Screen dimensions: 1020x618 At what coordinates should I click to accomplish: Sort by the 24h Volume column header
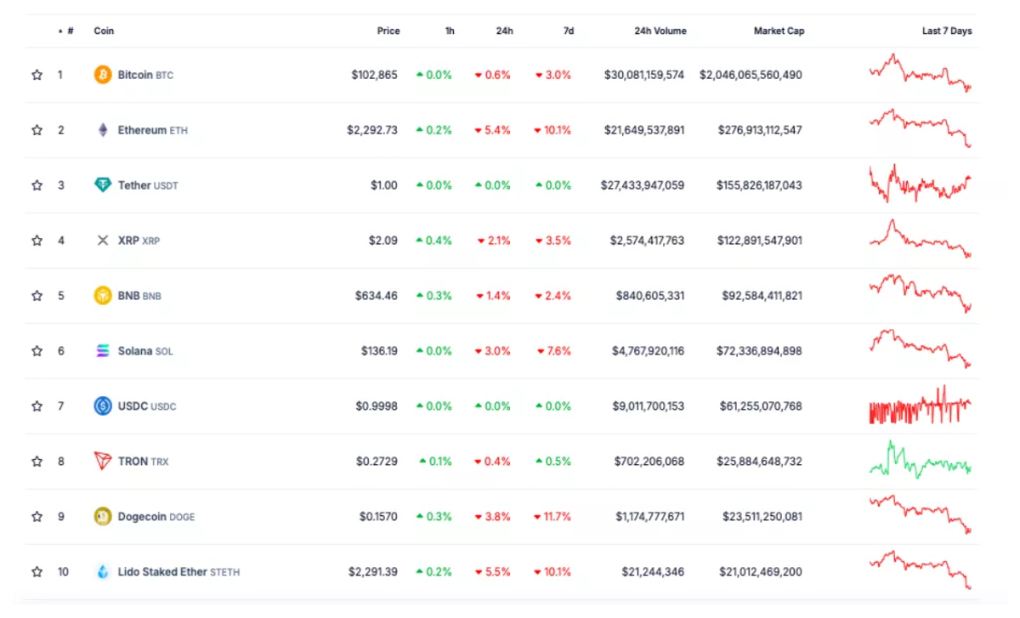tap(660, 31)
